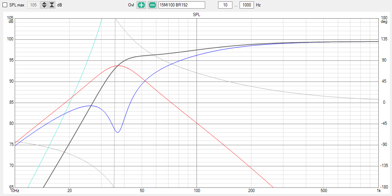This screenshot has width=392, height=196.
Task: Click the 105 dB label on left axis
Action: coord(11,20)
